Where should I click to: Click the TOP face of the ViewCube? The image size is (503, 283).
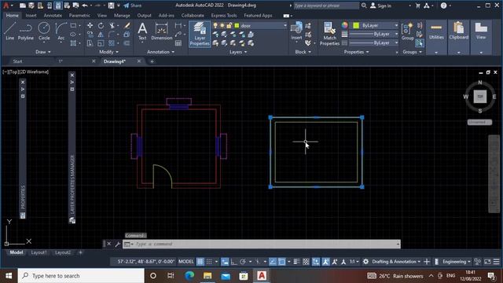click(480, 97)
